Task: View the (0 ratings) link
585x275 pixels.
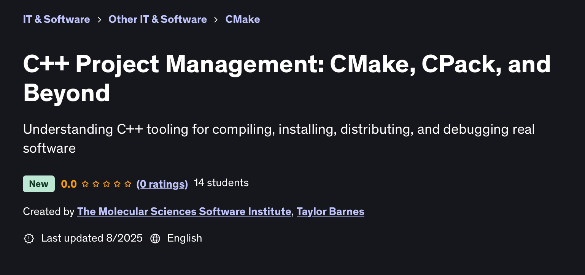Action: pyautogui.click(x=162, y=184)
